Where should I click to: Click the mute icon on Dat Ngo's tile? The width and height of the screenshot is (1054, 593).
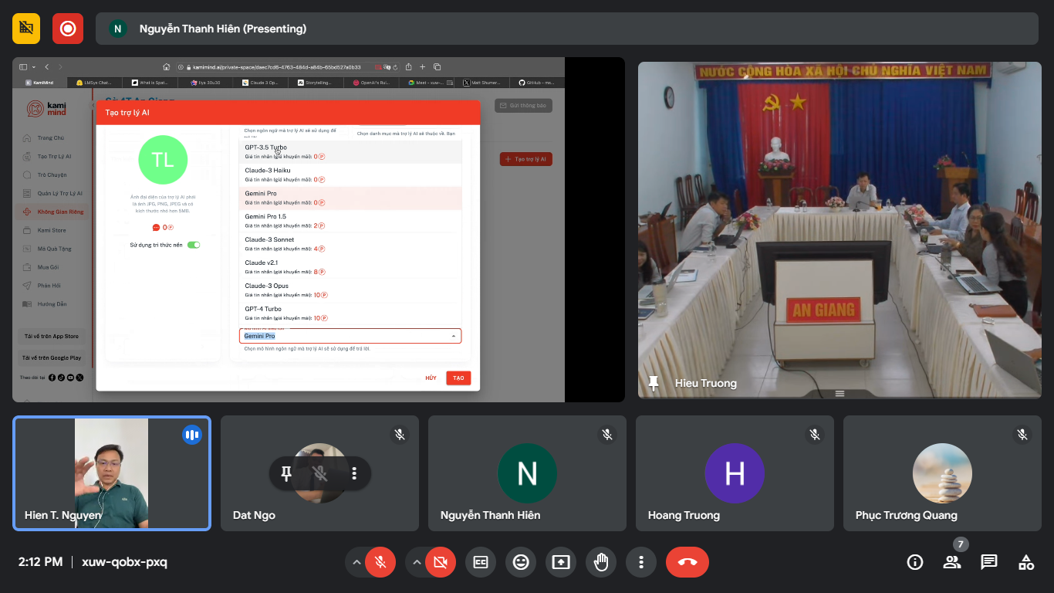(x=320, y=473)
